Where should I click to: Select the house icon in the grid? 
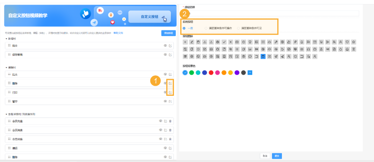347,49
